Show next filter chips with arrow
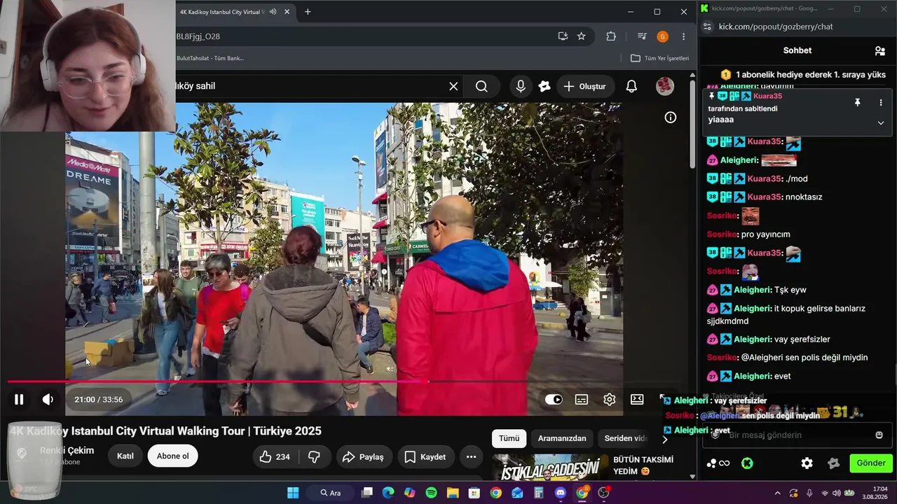Image resolution: width=897 pixels, height=504 pixels. (665, 439)
